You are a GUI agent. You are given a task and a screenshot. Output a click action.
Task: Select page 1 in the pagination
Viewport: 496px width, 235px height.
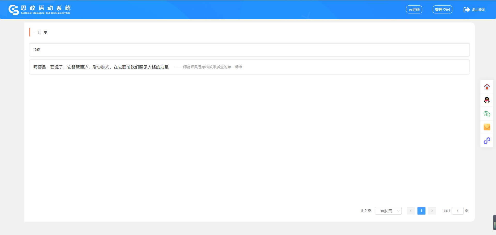click(x=421, y=211)
